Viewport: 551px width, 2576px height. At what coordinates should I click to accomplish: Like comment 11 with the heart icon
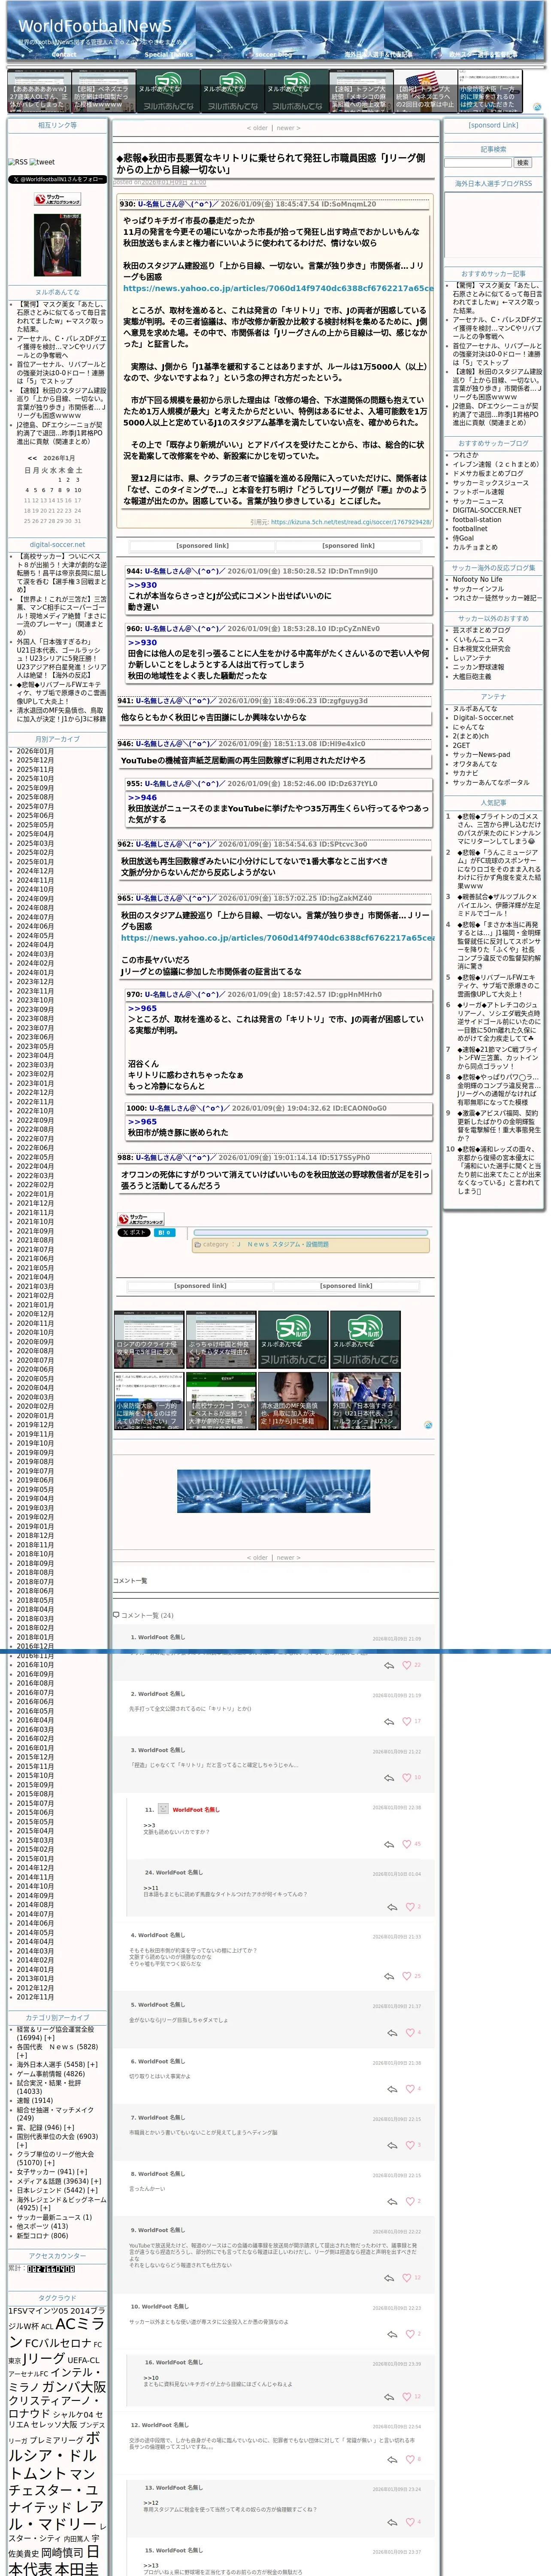(x=407, y=1844)
